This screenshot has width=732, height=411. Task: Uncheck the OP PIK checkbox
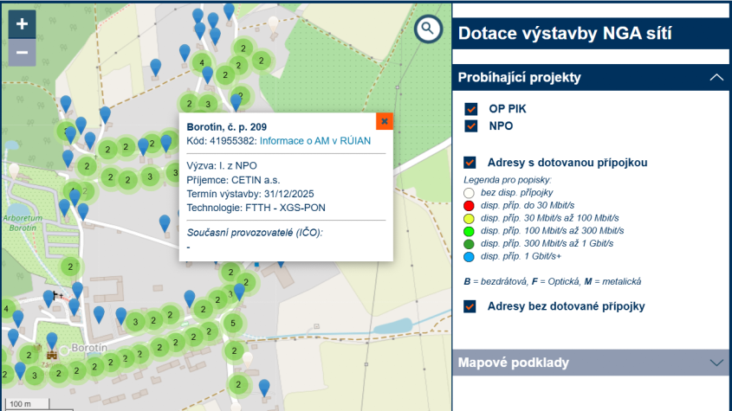pos(471,109)
